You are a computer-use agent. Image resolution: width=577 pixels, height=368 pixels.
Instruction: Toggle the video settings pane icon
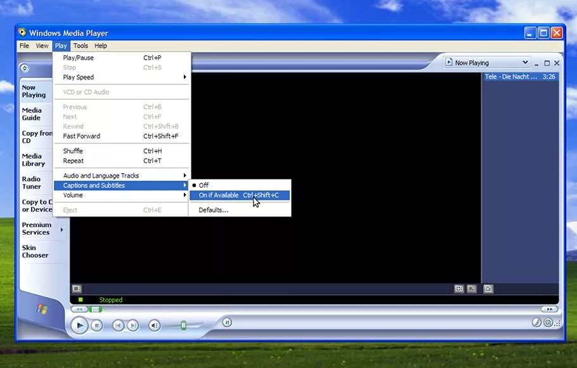(77, 289)
